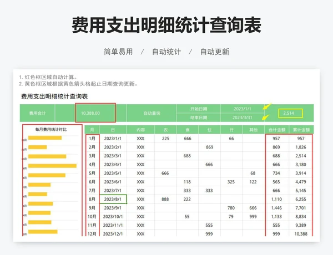This screenshot has height=255, width=333.
Task: Click the chart title 每月费用统计对比
Action: (x=51, y=129)
